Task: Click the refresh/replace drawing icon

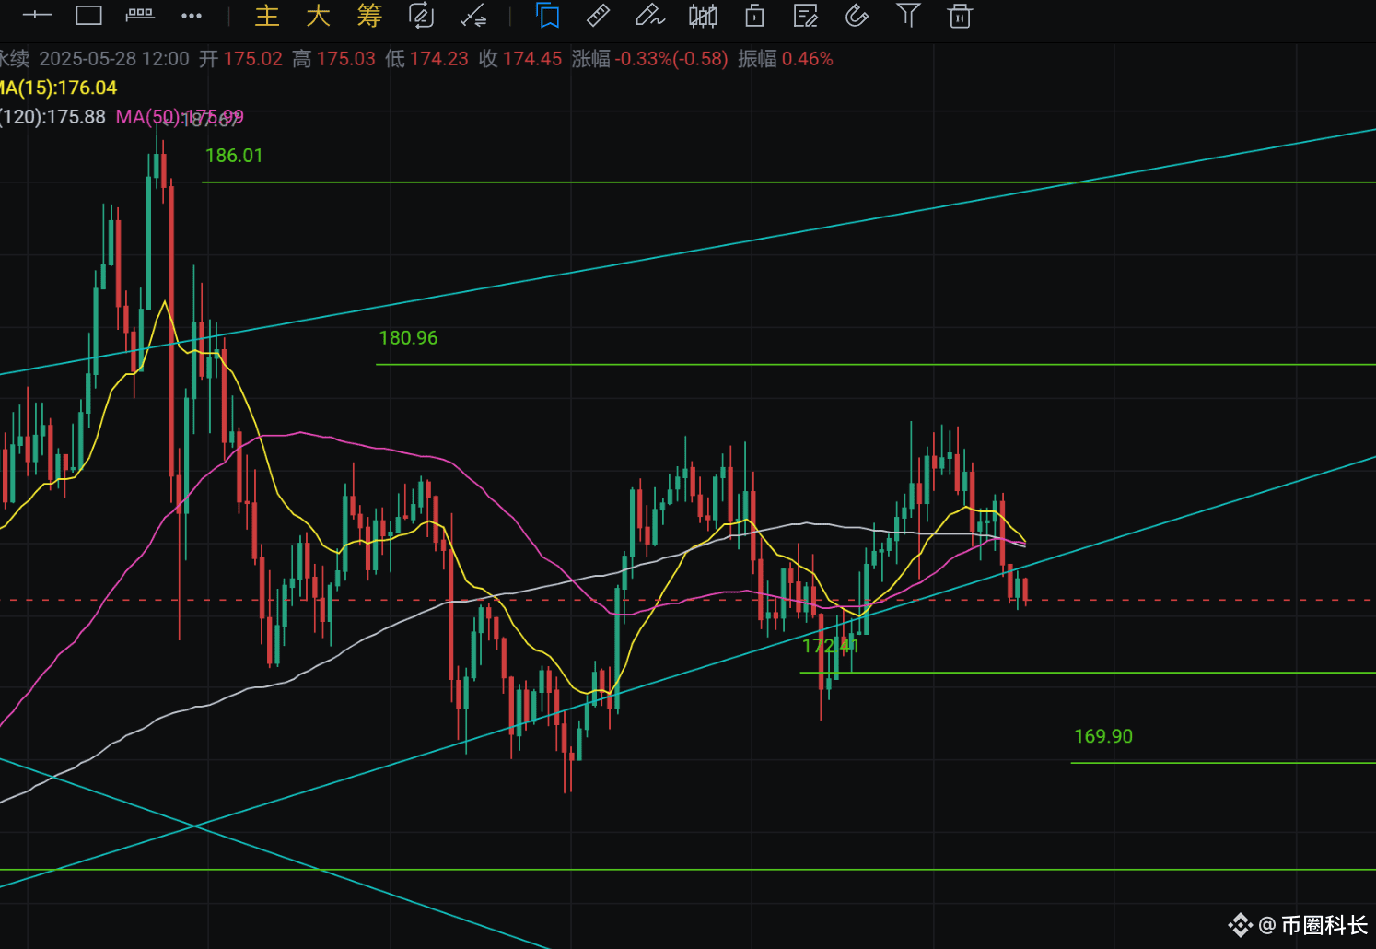Action: click(x=421, y=15)
